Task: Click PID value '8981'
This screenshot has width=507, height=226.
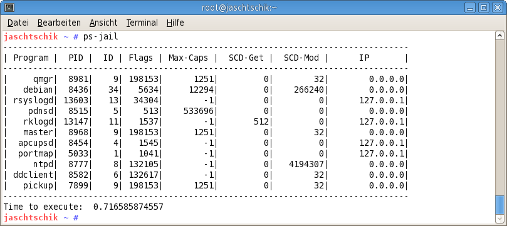Action: pos(78,80)
